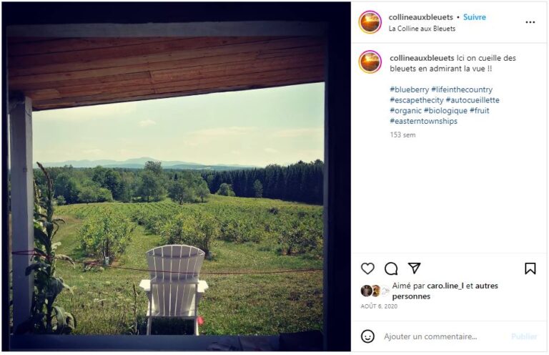Open collineauxbleuets username in header
The width and height of the screenshot is (549, 355).
[x=420, y=17]
